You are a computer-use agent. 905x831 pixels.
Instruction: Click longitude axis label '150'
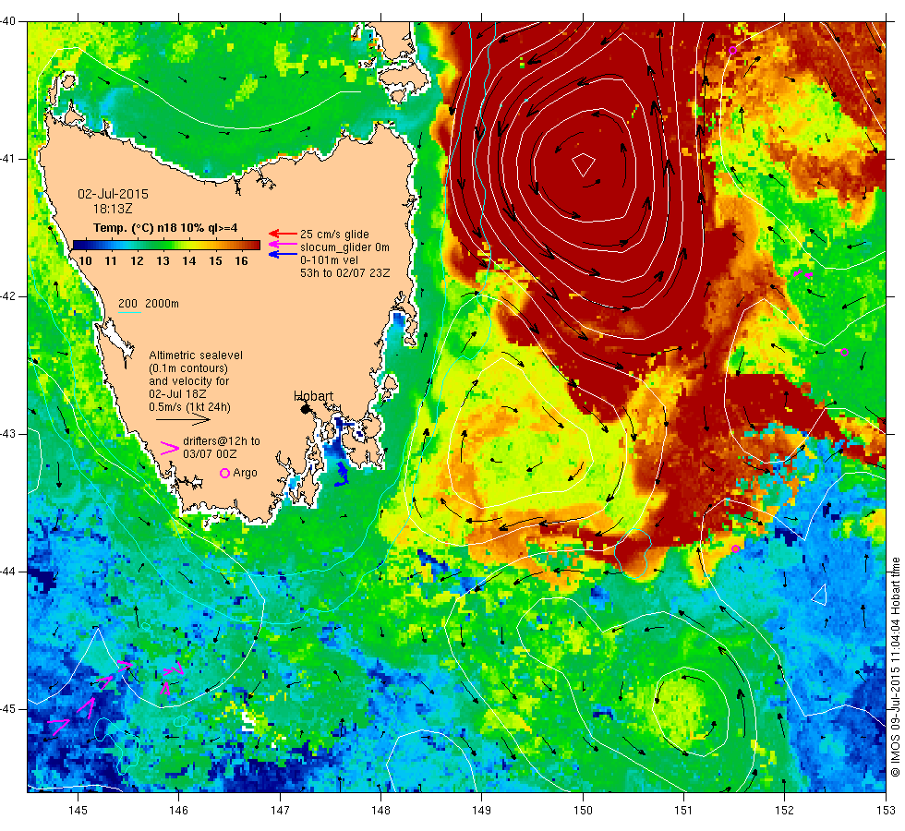[583, 811]
